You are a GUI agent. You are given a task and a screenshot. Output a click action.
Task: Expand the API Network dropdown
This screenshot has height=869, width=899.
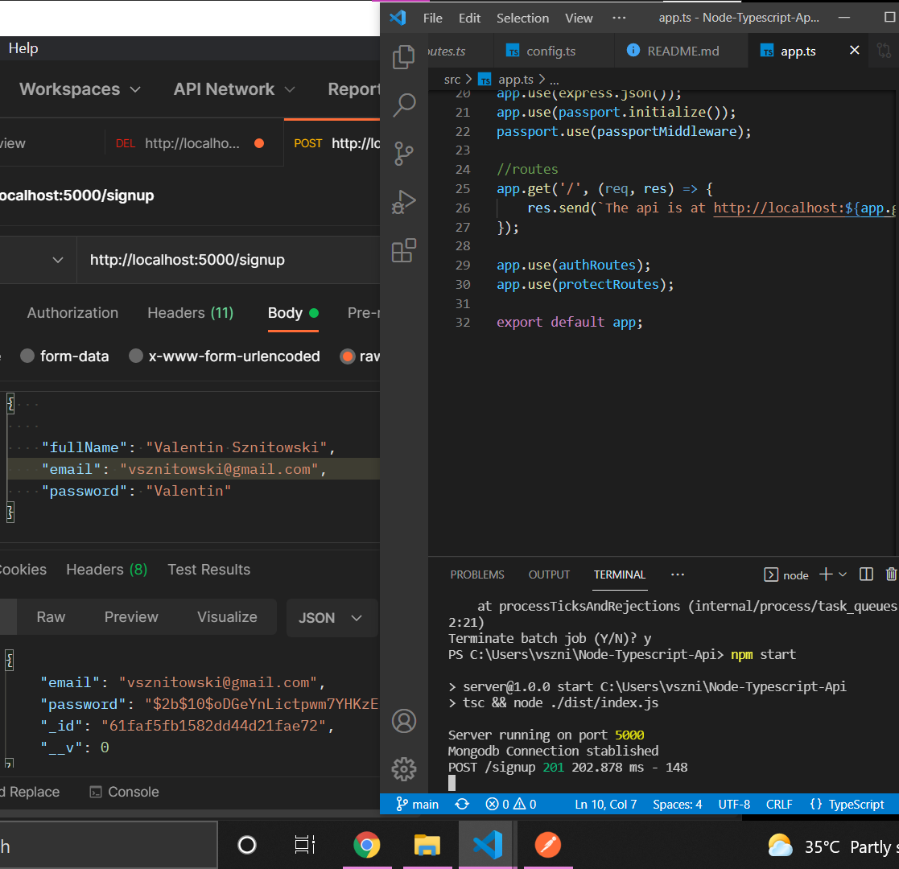click(x=234, y=89)
